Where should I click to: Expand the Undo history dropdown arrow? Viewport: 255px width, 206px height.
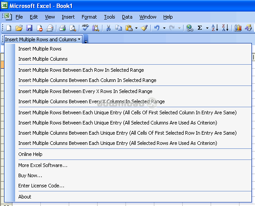(x=164, y=28)
